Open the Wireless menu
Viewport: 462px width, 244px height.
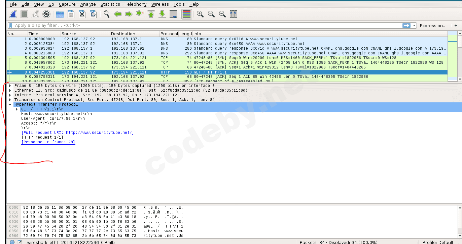[x=160, y=4]
